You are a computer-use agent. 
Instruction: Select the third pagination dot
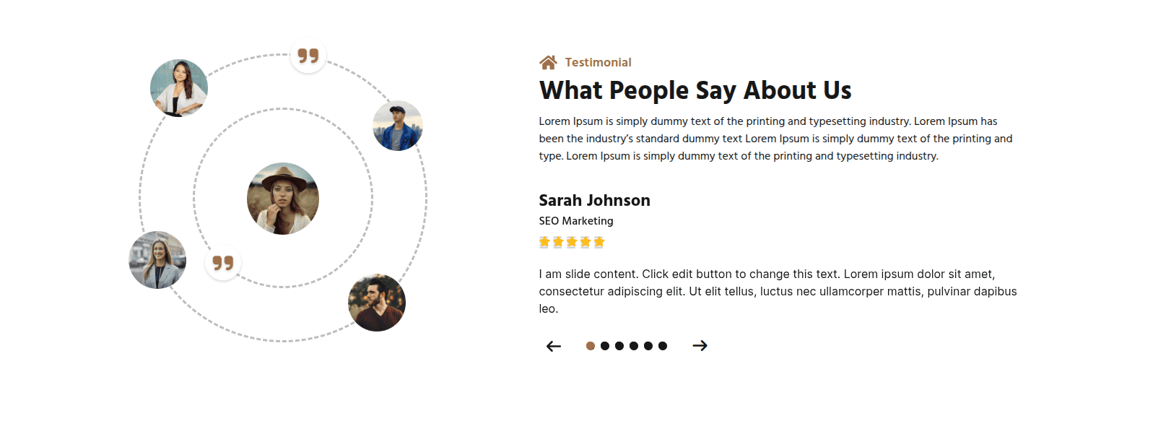click(x=619, y=346)
